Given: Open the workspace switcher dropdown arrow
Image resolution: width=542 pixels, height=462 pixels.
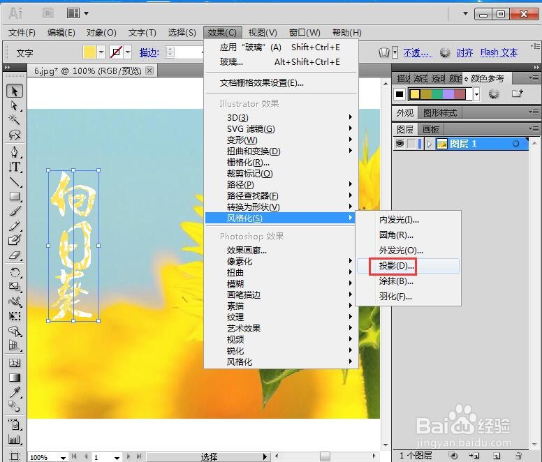Looking at the screenshot, I should [x=465, y=13].
